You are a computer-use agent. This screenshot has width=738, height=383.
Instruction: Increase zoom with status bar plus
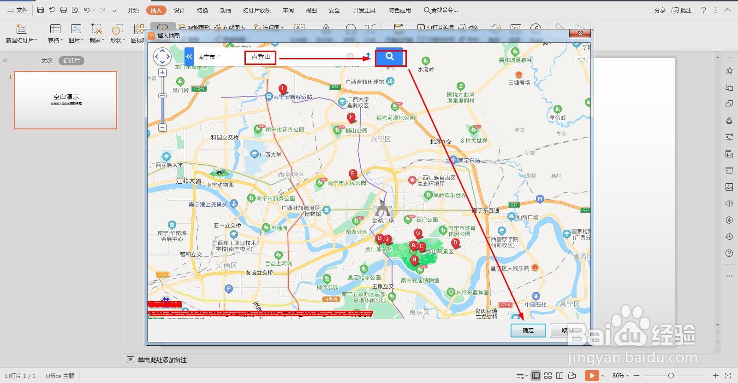[715, 376]
